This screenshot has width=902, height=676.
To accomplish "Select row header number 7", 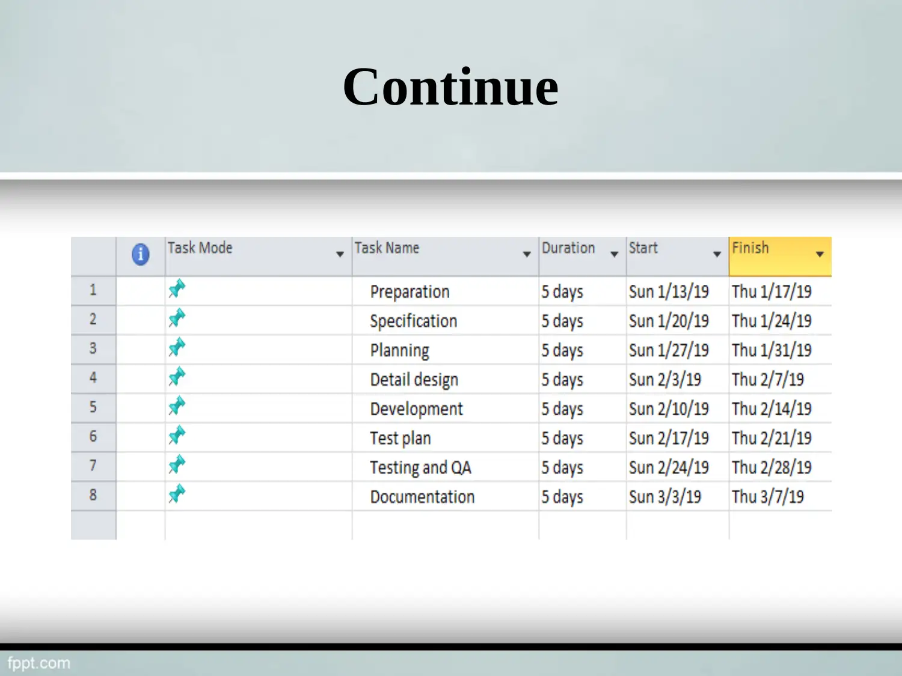I will (x=93, y=467).
